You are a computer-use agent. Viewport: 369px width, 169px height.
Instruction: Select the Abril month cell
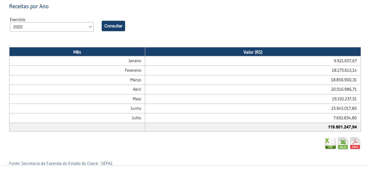[137, 89]
